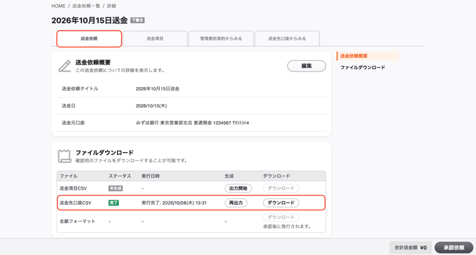Start output with 出力開始 for 送金項目CSV
The height and width of the screenshot is (255, 476).
point(238,188)
